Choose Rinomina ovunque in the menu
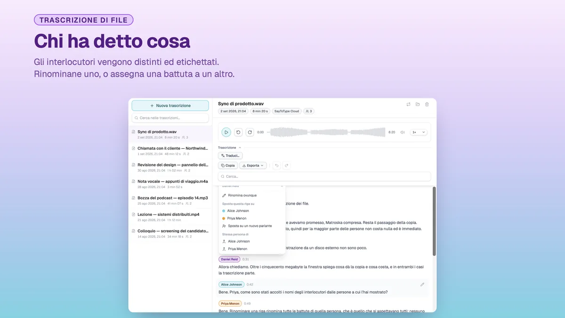Screen dimensions: 565x318 (252, 195)
